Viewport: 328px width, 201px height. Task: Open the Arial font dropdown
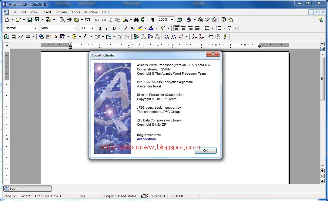75,28
